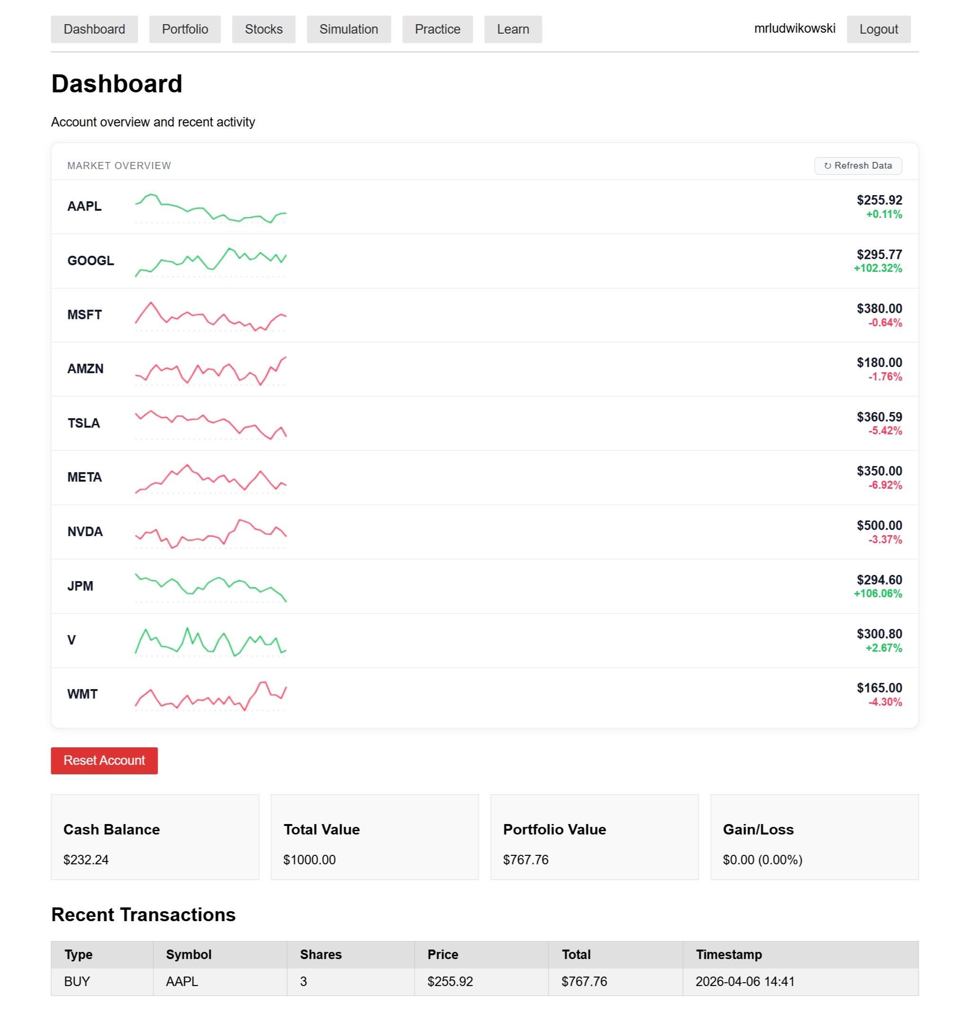Go to the Portfolio tab
Screen dimensions: 967x1023
pyautogui.click(x=185, y=29)
